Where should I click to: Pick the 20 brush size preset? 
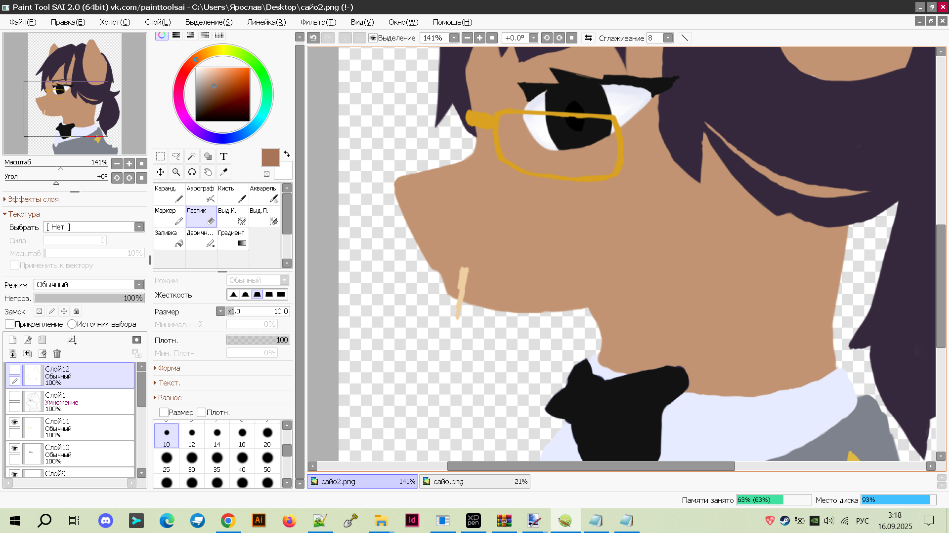(x=267, y=436)
